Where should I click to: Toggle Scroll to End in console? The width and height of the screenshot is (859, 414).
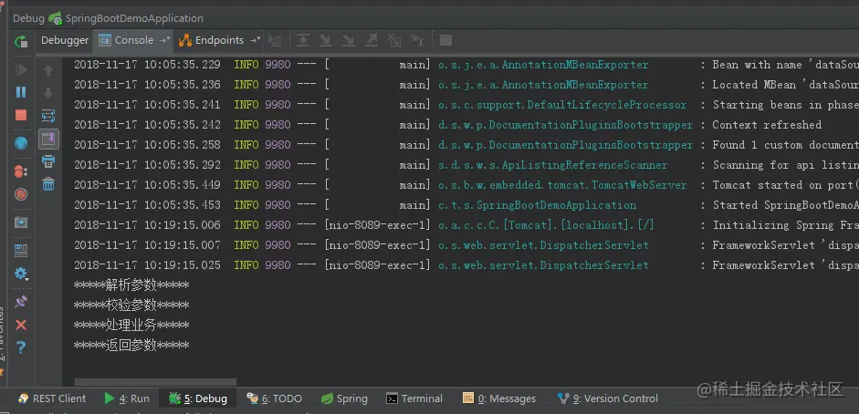click(48, 139)
